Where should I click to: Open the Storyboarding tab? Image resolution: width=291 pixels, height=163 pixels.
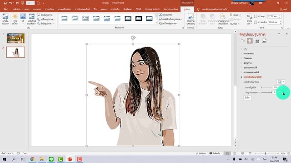click(x=171, y=9)
